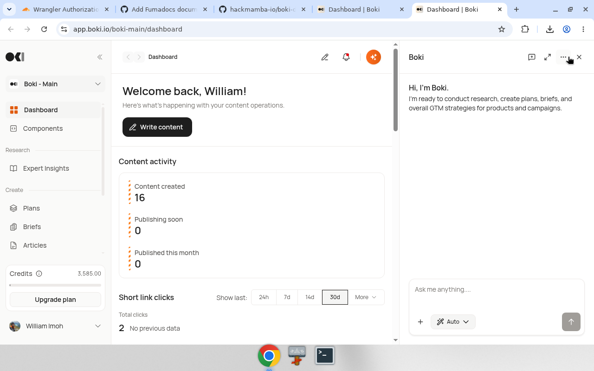The width and height of the screenshot is (594, 371).
Task: Click the send arrow button in chat
Action: [x=571, y=322]
